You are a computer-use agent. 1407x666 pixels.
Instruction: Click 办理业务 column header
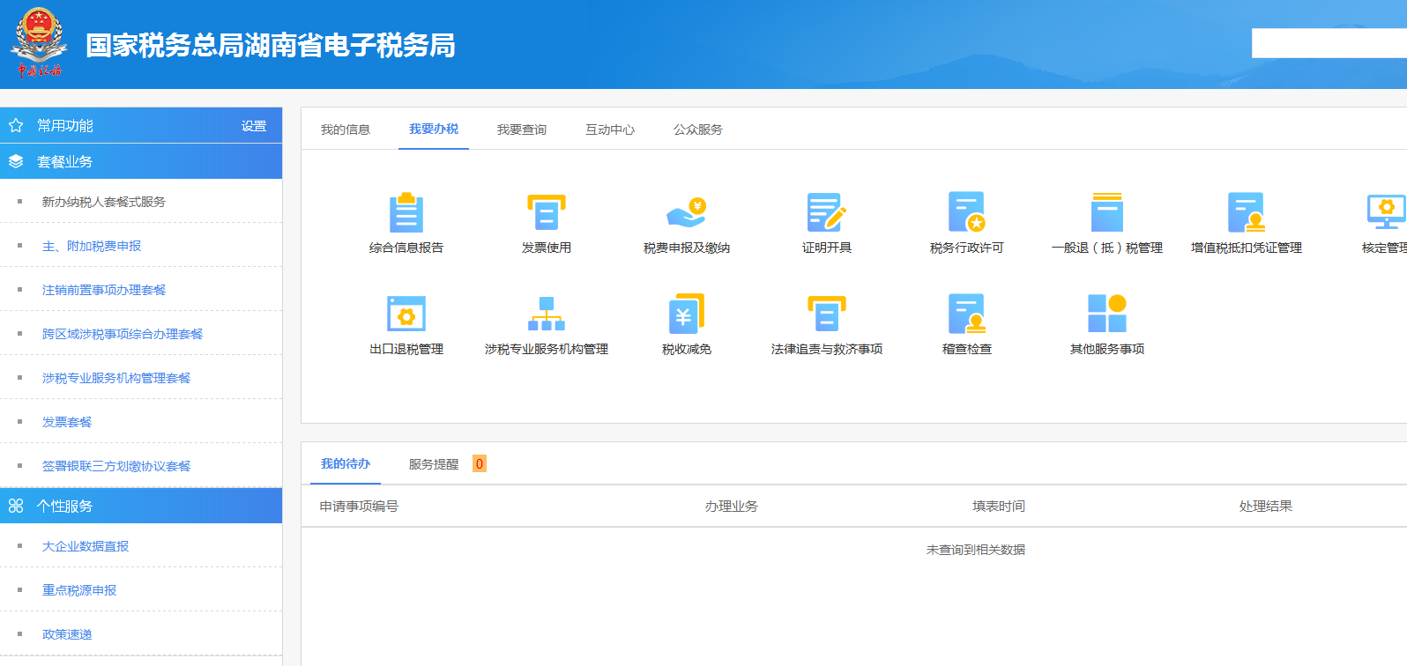[x=731, y=507]
